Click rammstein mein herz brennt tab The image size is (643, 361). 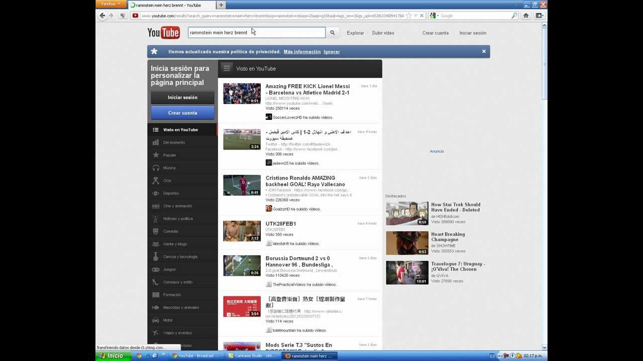(x=171, y=5)
